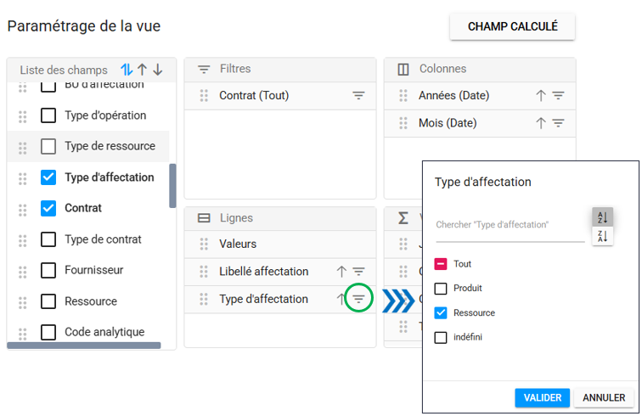Viewport: 642px width, 416px height.
Task: Toggle the blue sort icon in Liste des champs
Action: click(127, 70)
